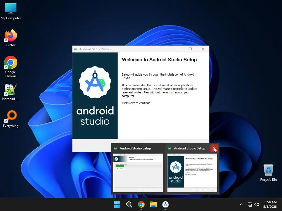Image resolution: width=282 pixels, height=211 pixels.
Task: Select the installing Android Studio Setup preview thumbnail
Action: [x=138, y=173]
